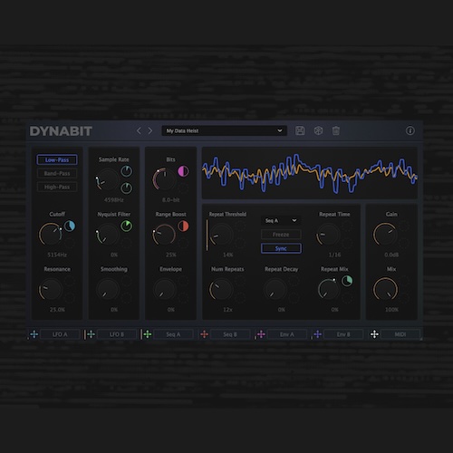453x453 pixels.
Task: Click the 8.0-bit value
Action: [171, 200]
